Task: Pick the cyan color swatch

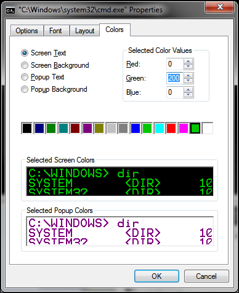Action: pos(160,128)
